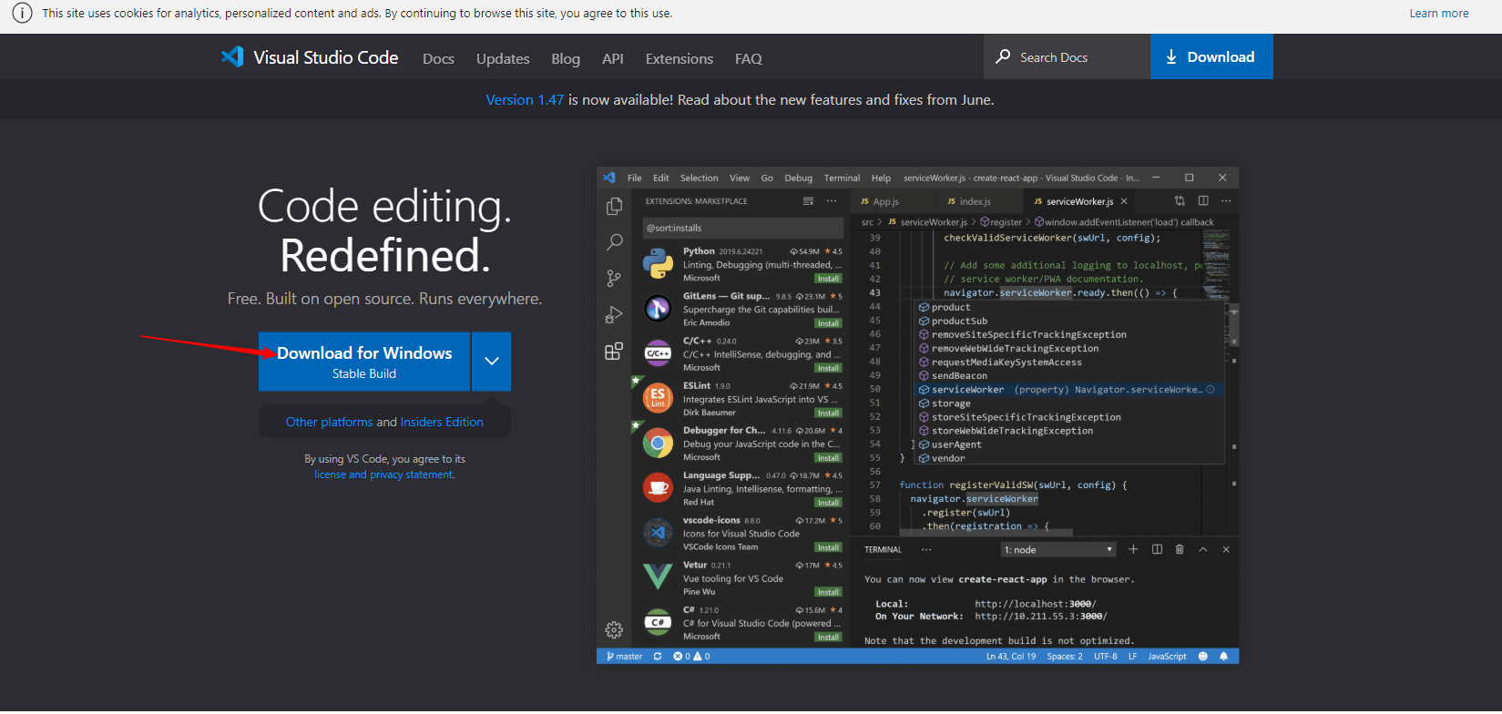Viewport: 1502px width, 714px height.
Task: Click the Language Support Java extension icon
Action: click(658, 488)
